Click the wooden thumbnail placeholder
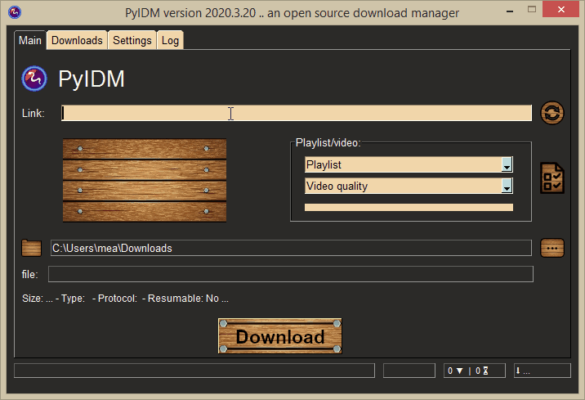This screenshot has width=585, height=400. (x=145, y=181)
